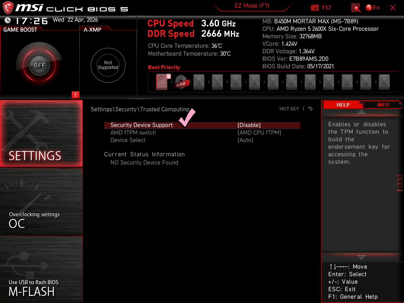Image resolution: width=404 pixels, height=303 pixels.
Task: Select the Device Select option
Action: click(128, 140)
